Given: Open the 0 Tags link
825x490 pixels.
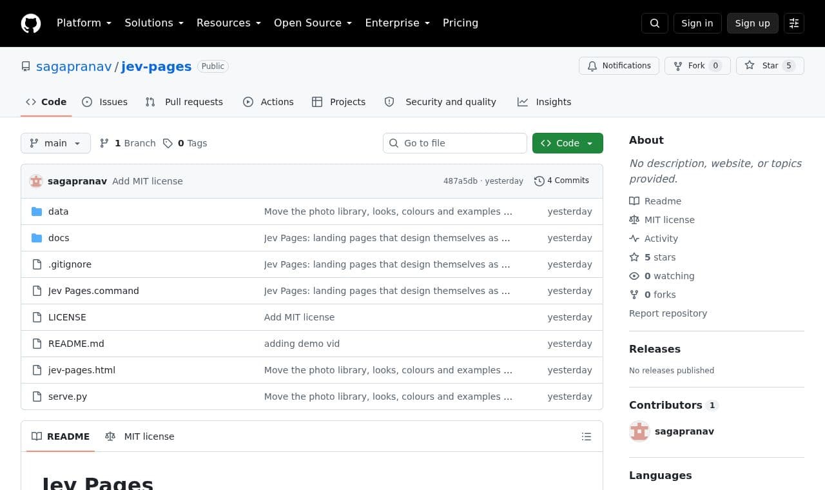Looking at the screenshot, I should pos(185,143).
